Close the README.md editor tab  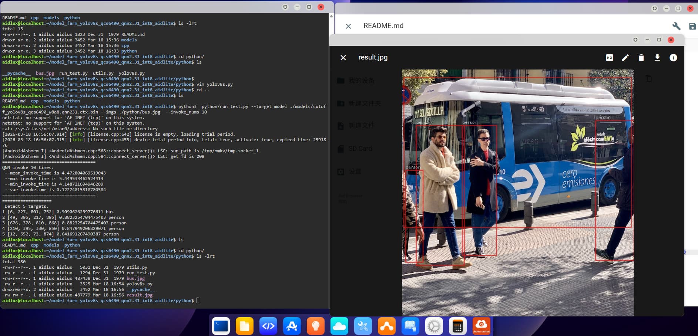pyautogui.click(x=348, y=26)
